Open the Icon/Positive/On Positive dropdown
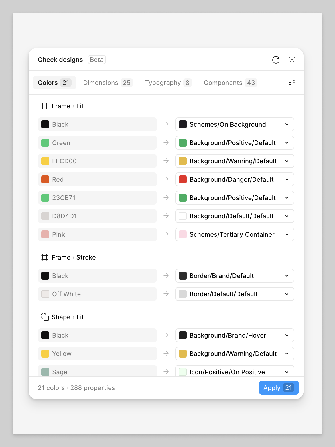The image size is (335, 447). (287, 372)
